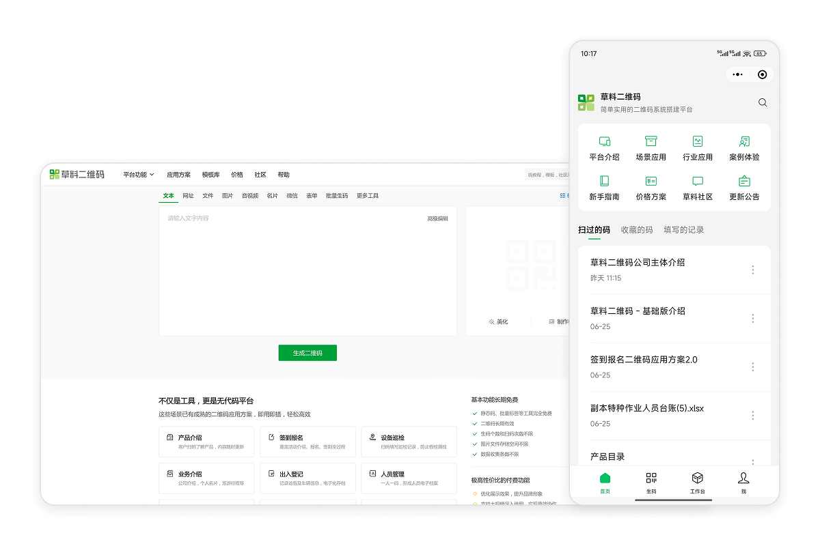Open the 产品介绍 scenario card
The image size is (820, 546).
point(206,442)
